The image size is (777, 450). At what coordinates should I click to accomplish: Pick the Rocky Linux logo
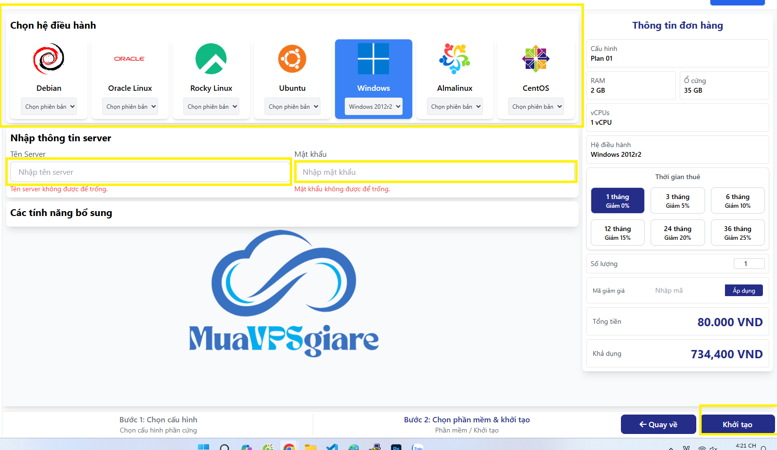(211, 59)
